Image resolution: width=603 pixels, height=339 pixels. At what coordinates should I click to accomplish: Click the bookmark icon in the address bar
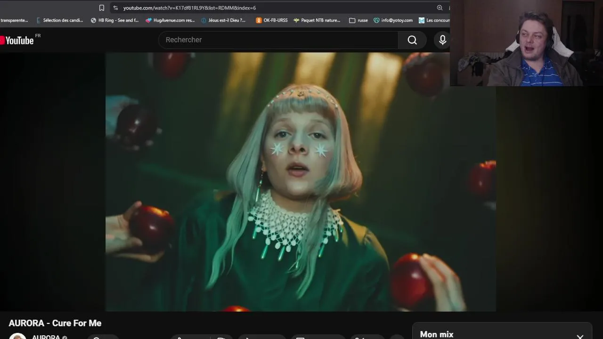(102, 8)
